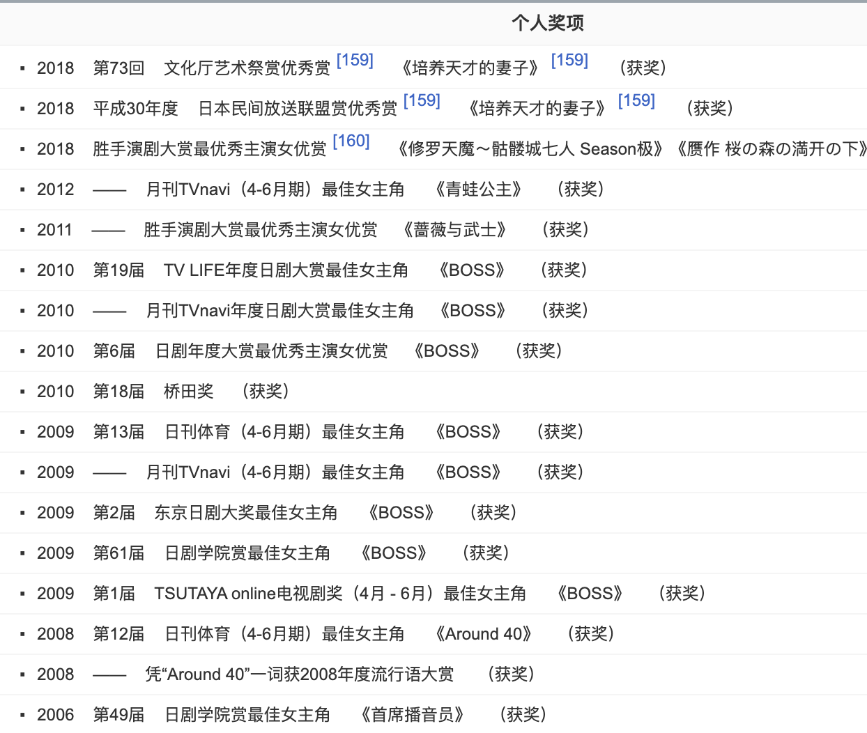Click 凭“Around 40”一词获2008年度流行语大赏 text
The height and width of the screenshot is (733, 867).
pyautogui.click(x=299, y=674)
